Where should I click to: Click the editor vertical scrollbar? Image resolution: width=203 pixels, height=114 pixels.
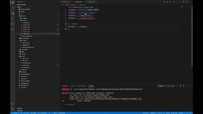(x=192, y=36)
